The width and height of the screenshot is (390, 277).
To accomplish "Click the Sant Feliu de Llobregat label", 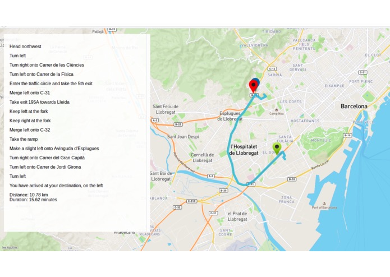I will click(x=166, y=109).
